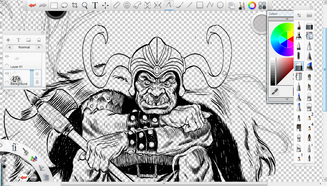Select the Layer 01 thumbnail
This screenshot has width=327, height=186.
(x=17, y=58)
